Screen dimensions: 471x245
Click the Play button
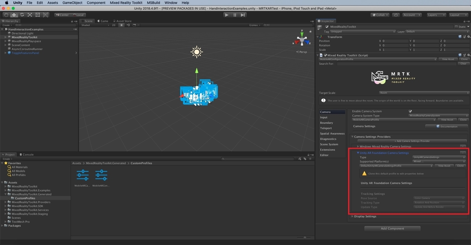coord(226,15)
